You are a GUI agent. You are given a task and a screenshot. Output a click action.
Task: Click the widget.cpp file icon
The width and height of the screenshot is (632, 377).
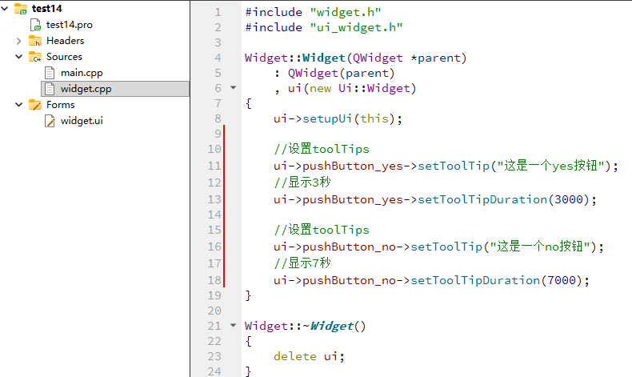point(50,89)
